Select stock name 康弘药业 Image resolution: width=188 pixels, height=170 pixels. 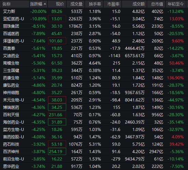tap(11, 85)
